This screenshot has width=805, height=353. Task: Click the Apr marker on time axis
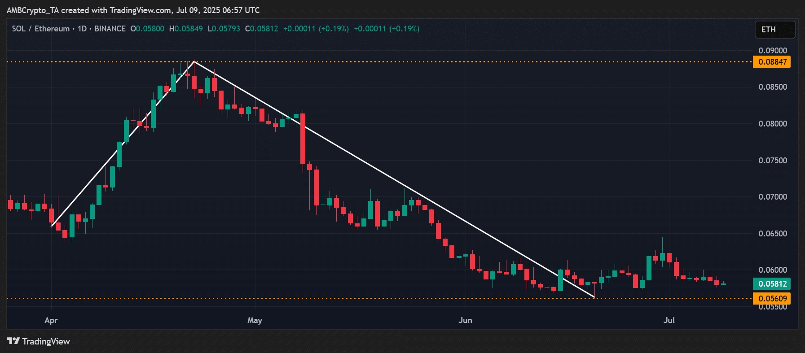(51, 320)
